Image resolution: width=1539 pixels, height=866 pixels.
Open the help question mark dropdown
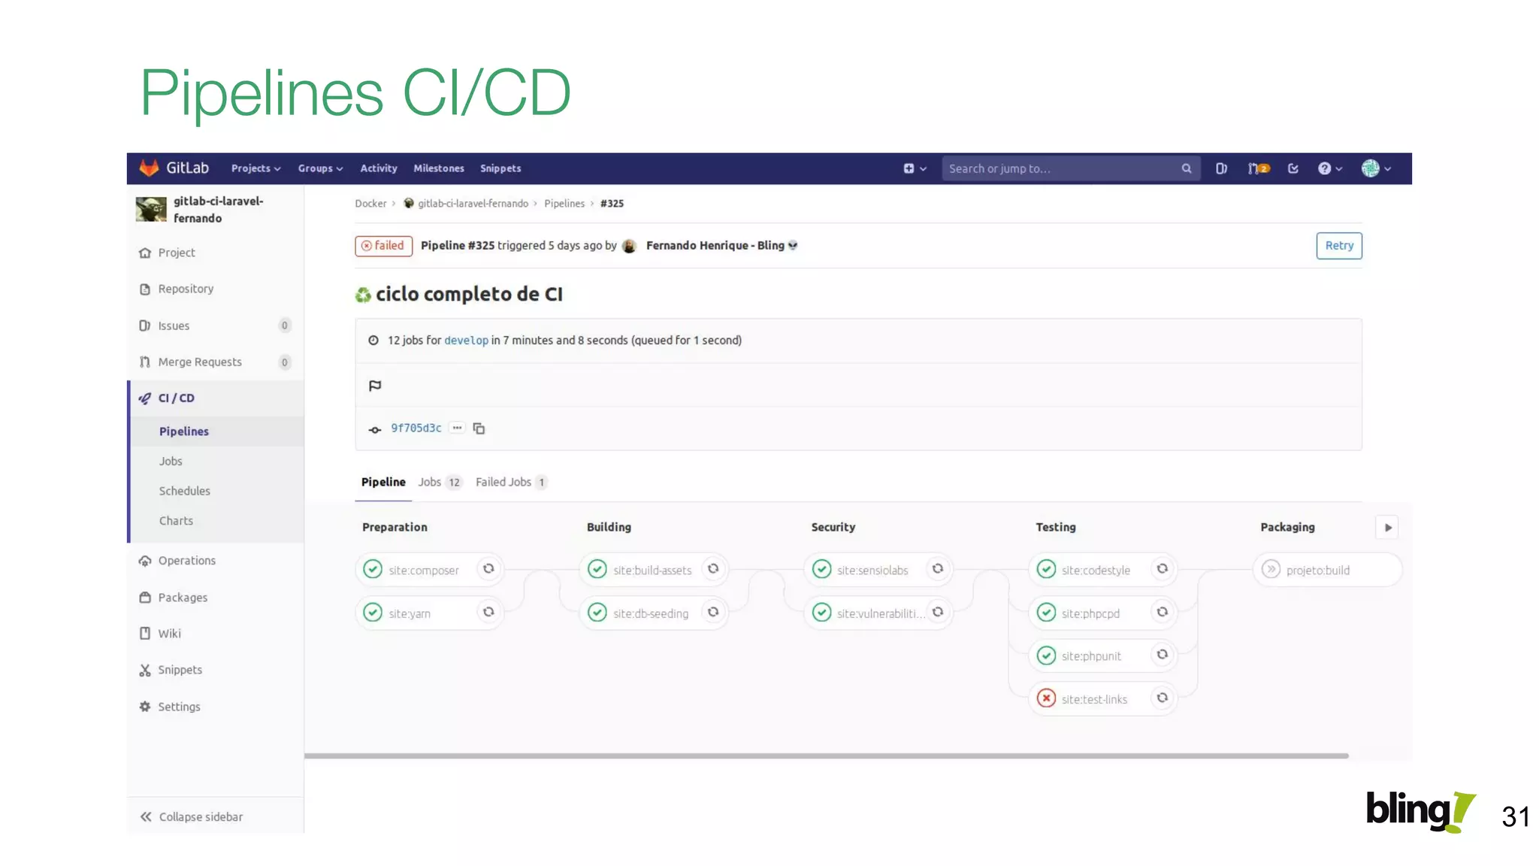[1329, 168]
